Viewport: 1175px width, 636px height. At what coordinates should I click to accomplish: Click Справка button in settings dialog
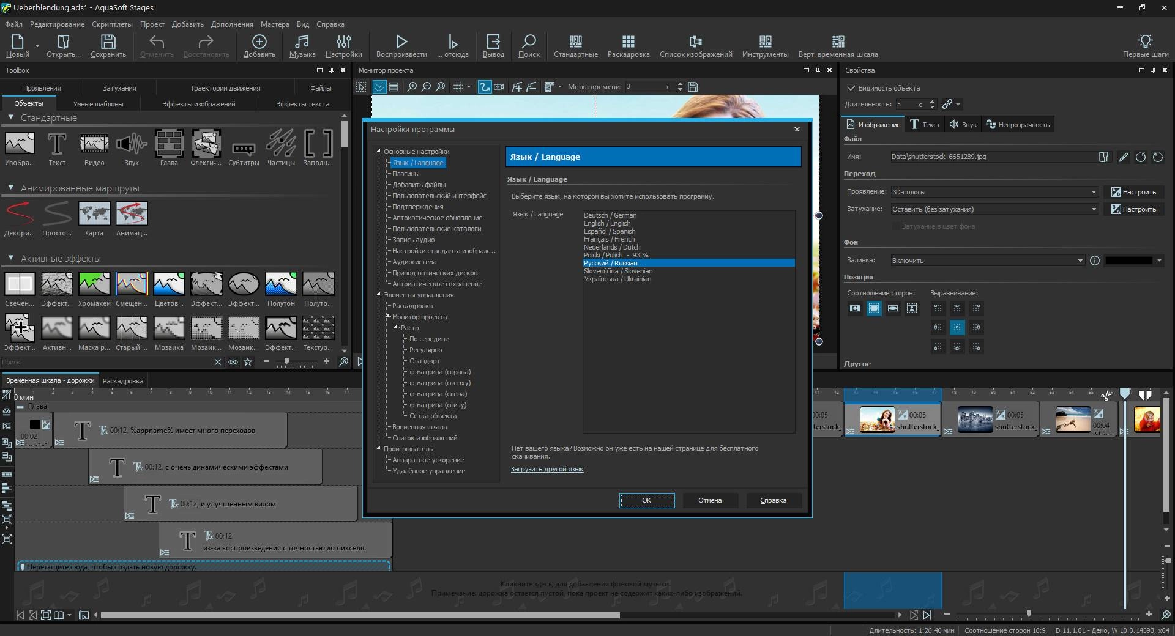(773, 500)
